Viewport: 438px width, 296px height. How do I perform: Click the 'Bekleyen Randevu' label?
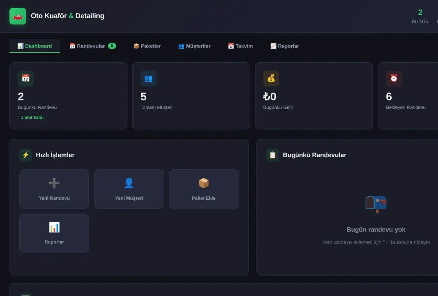(406, 107)
